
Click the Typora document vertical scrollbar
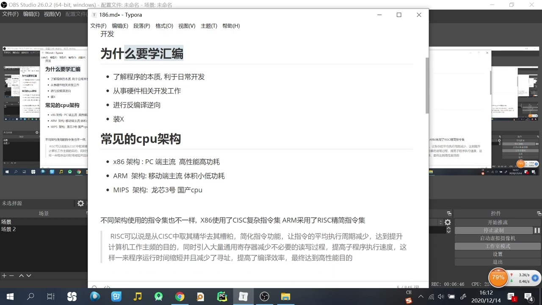427,85
